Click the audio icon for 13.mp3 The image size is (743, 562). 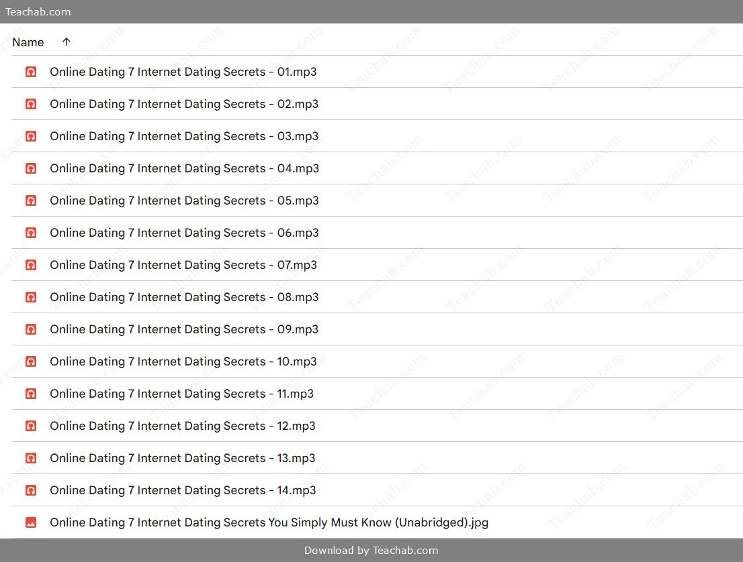31,458
